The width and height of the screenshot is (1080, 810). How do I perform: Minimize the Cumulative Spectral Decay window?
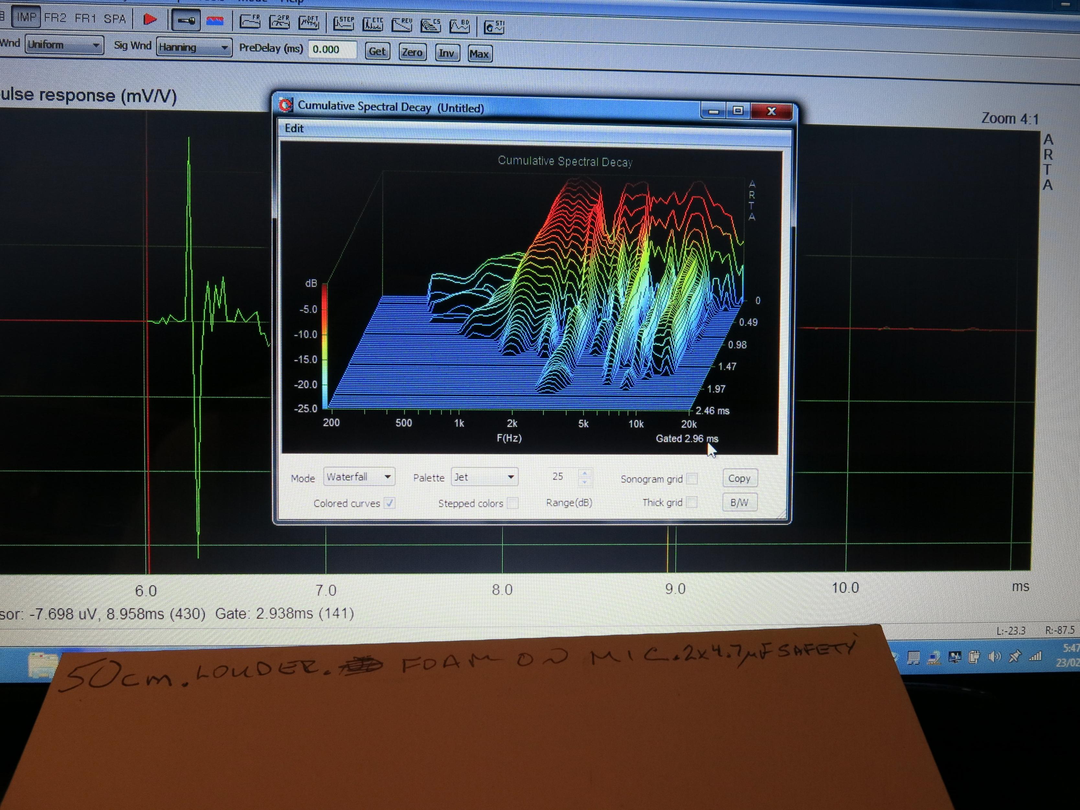coord(713,111)
